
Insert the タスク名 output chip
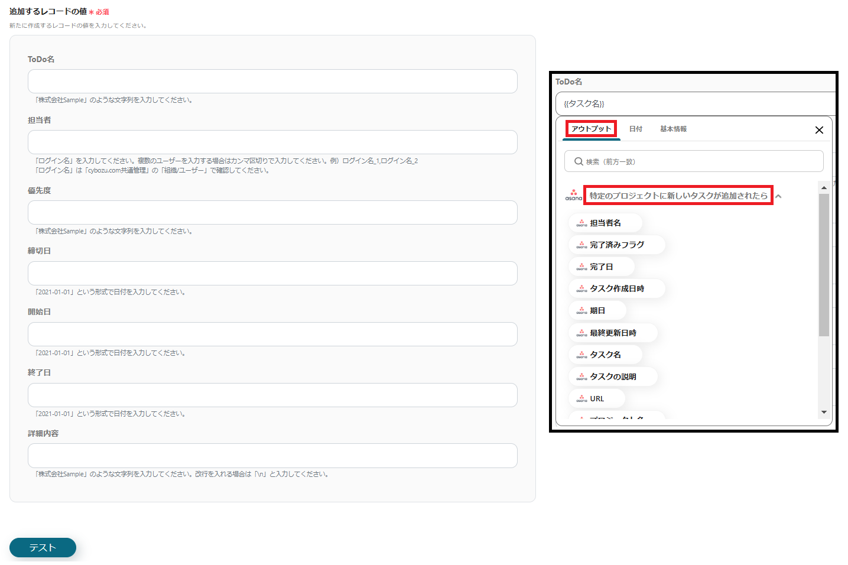pyautogui.click(x=605, y=355)
